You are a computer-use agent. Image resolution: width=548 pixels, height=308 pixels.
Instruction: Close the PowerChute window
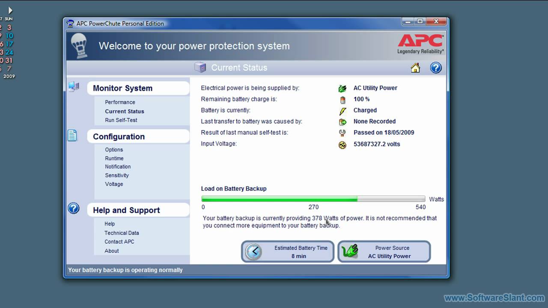[x=436, y=21]
